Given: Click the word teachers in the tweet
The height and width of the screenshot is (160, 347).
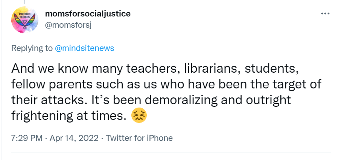Looking at the screenshot, I should pos(126,68).
